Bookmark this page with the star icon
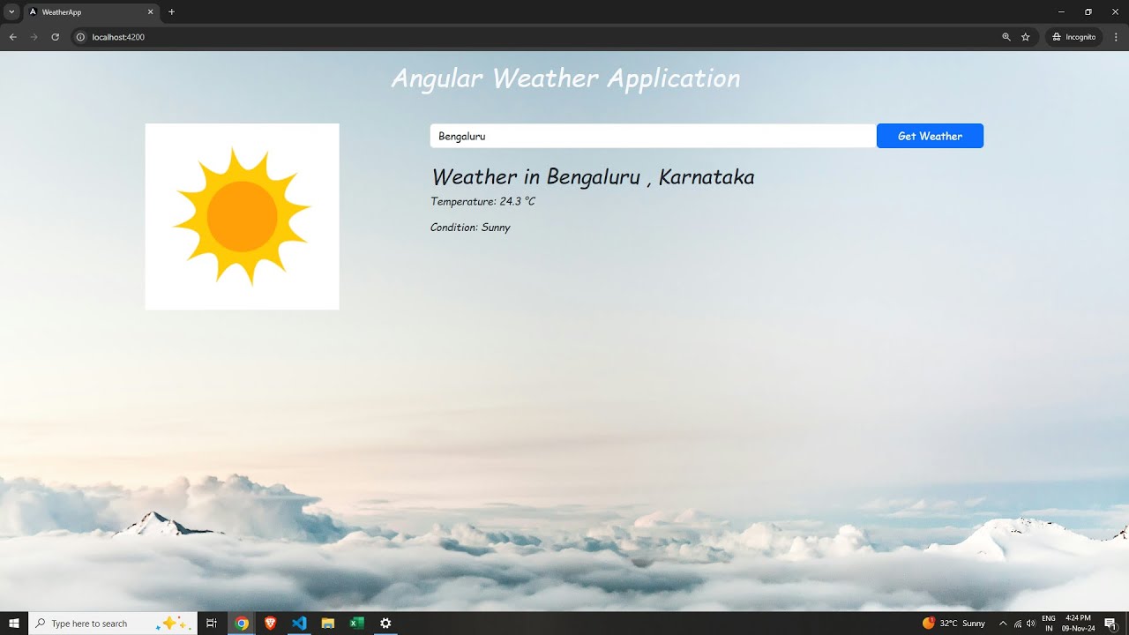The image size is (1129, 635). point(1026,37)
